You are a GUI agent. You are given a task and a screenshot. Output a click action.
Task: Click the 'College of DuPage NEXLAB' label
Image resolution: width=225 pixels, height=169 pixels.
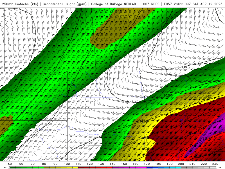tap(114, 4)
